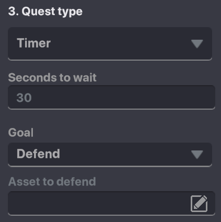Screen dimensions: 221x222
Task: Click the arrow on the Defend dropdown
Action: (197, 155)
